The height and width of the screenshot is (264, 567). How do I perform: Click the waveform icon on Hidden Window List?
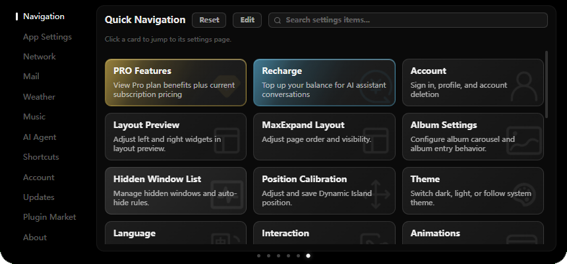[x=227, y=195]
